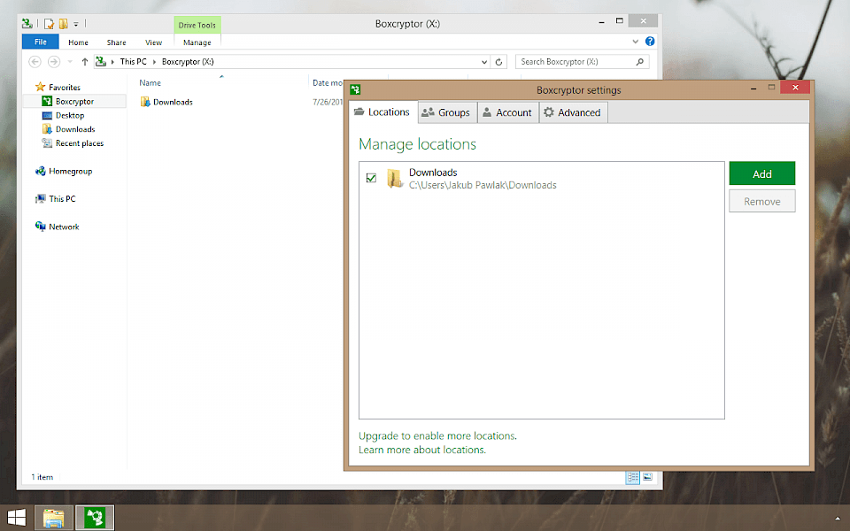Screen dimensions: 850x531
Task: Expand the root chevron before This PC
Action: click(112, 62)
